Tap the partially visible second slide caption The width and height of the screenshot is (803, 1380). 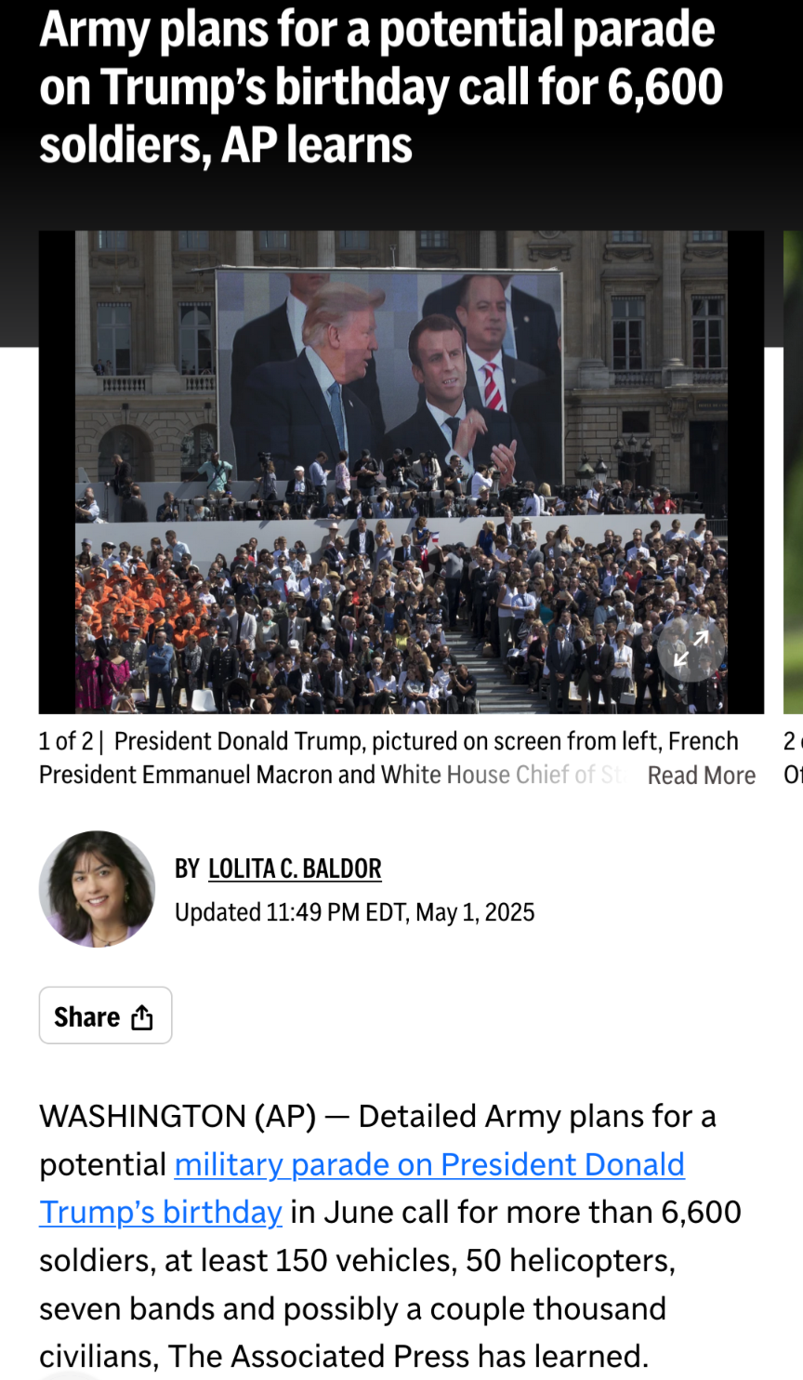793,758
